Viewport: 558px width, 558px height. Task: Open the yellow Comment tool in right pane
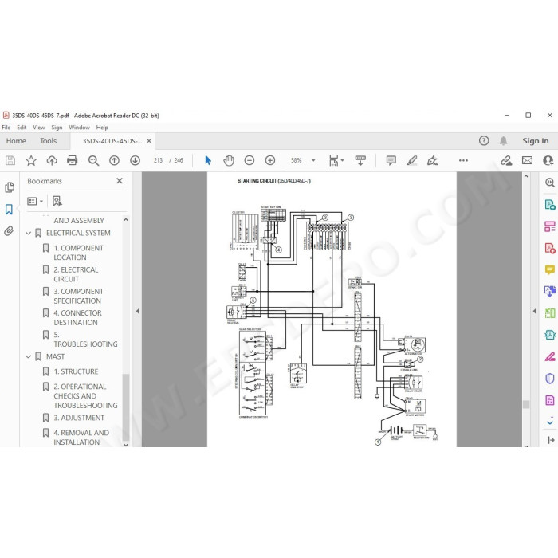click(550, 269)
